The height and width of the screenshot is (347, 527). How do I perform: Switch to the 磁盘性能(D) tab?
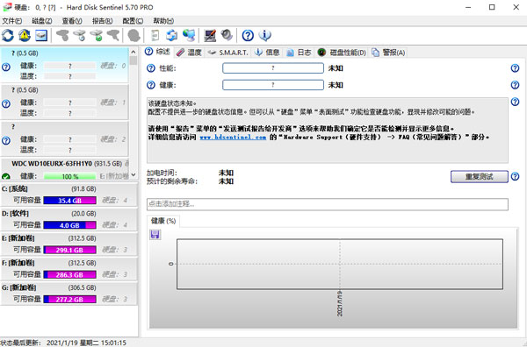[x=342, y=53]
